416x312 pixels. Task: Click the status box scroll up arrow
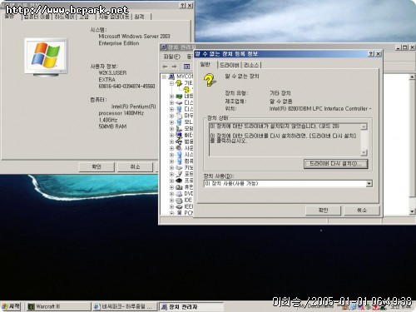pos(364,126)
